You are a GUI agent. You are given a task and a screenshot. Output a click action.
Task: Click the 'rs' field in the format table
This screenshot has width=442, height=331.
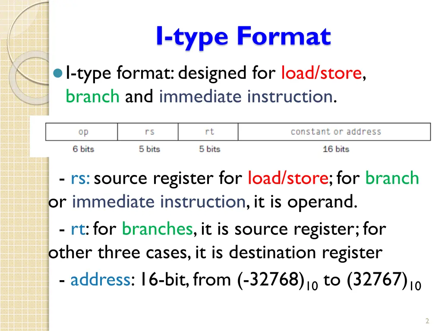point(148,132)
